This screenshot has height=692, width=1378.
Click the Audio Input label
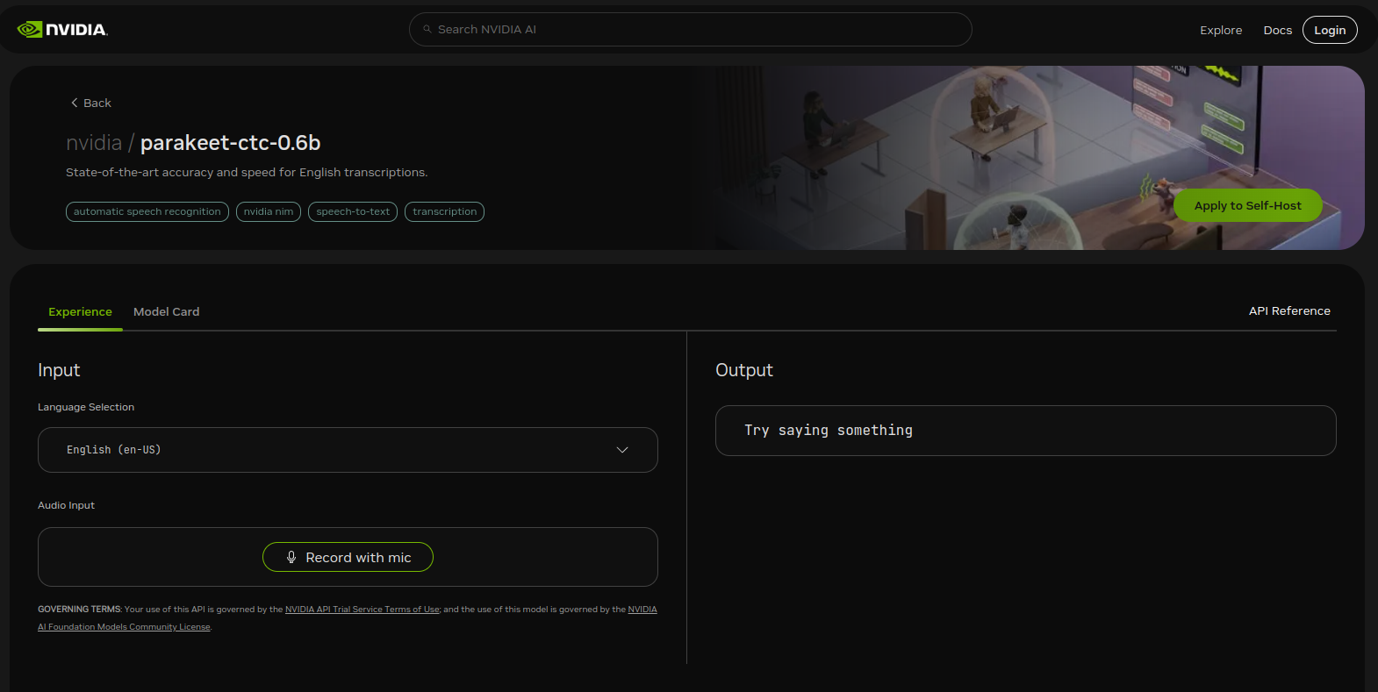point(66,505)
